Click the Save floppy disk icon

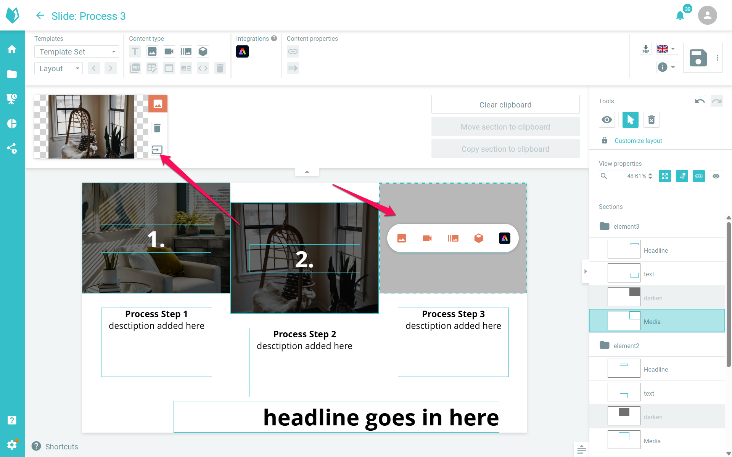[x=698, y=58]
